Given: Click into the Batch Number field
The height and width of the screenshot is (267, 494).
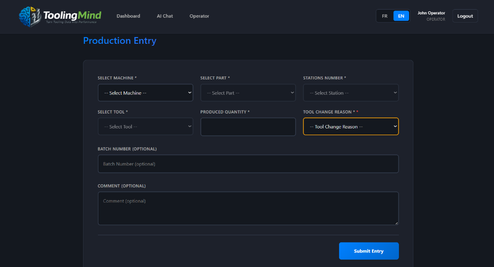Looking at the screenshot, I should [x=248, y=164].
